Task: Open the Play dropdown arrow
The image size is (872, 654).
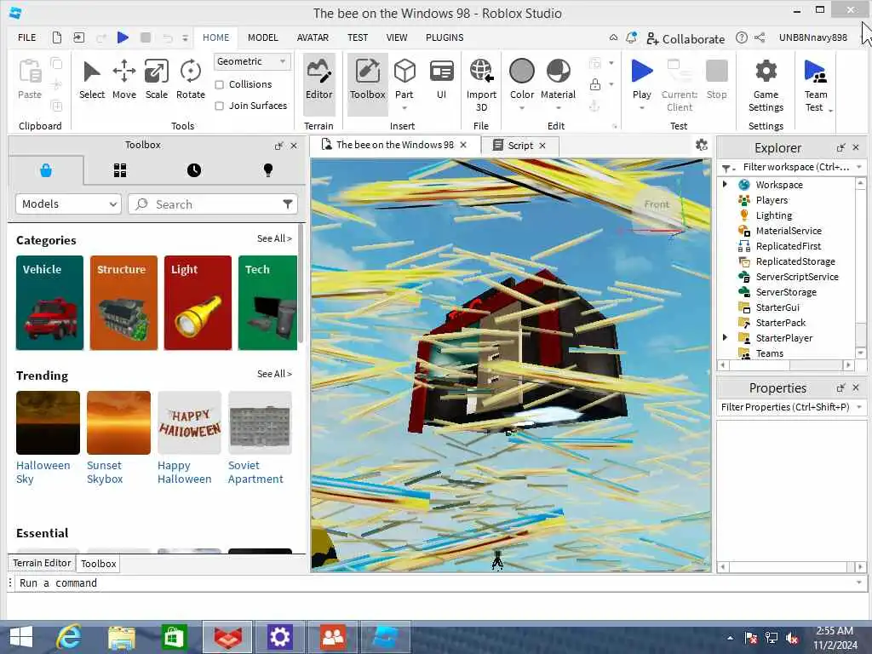Action: tap(642, 108)
